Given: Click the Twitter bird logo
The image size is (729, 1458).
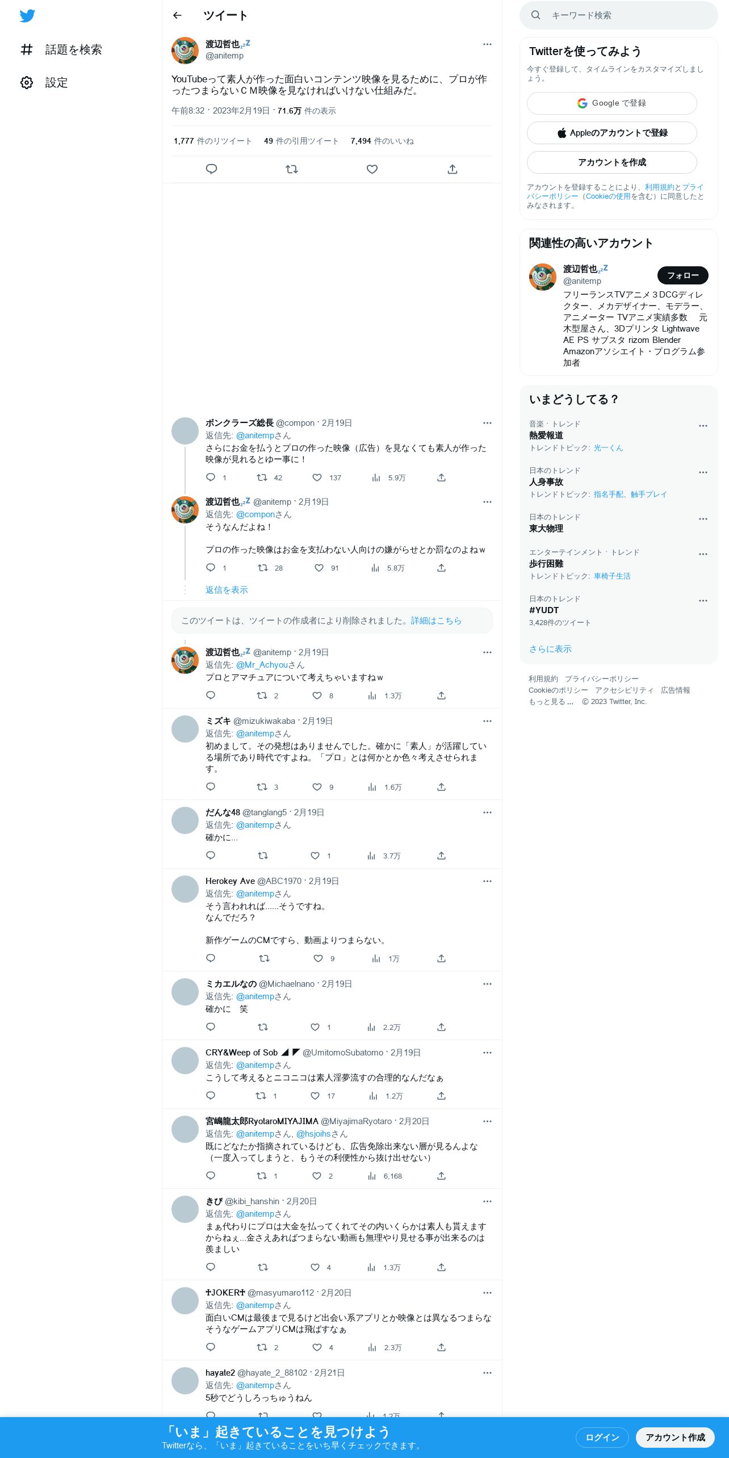Looking at the screenshot, I should click(x=27, y=16).
